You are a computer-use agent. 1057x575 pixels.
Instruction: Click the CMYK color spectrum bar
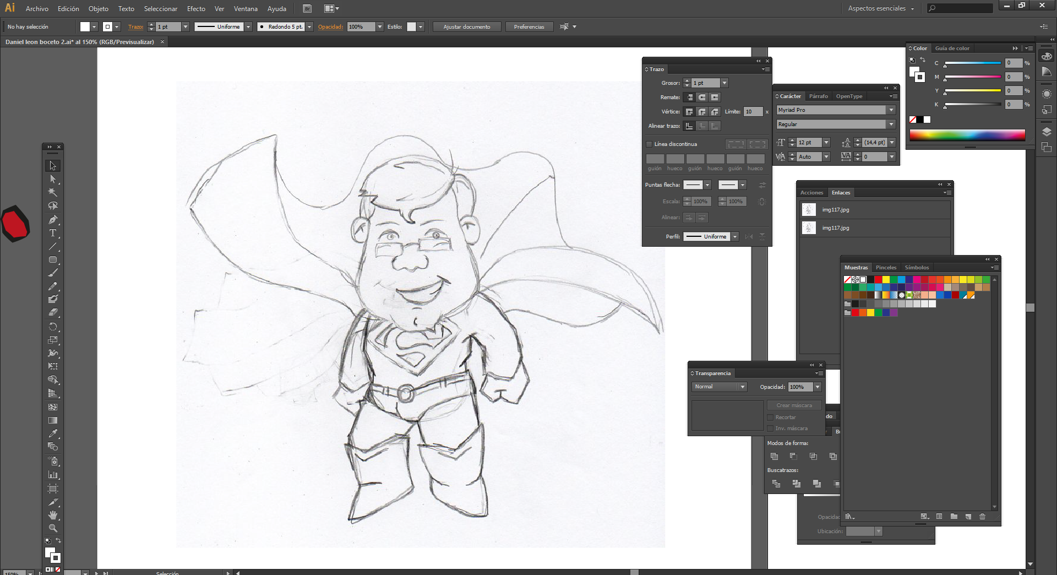click(x=967, y=135)
